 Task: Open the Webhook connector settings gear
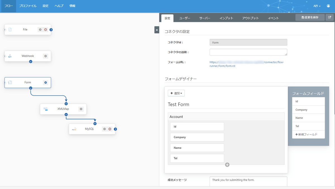coord(46,56)
